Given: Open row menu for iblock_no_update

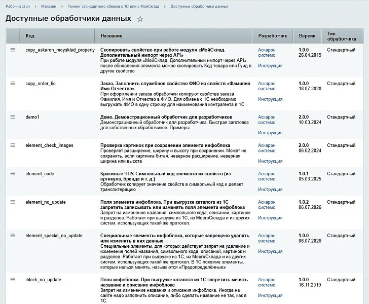Looking at the screenshot, I should (13, 279).
